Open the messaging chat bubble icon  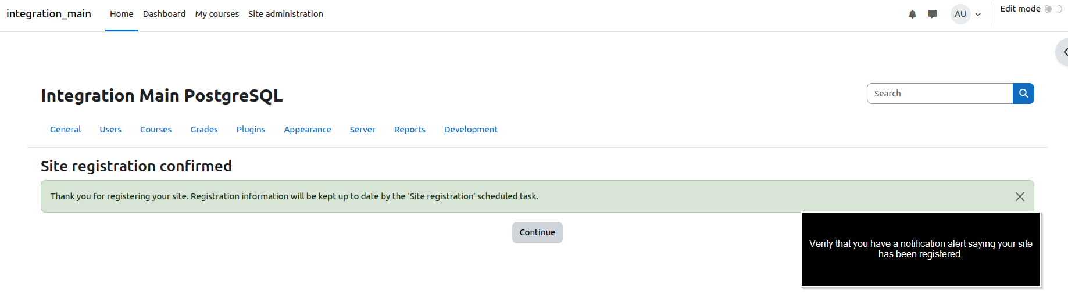(x=933, y=14)
